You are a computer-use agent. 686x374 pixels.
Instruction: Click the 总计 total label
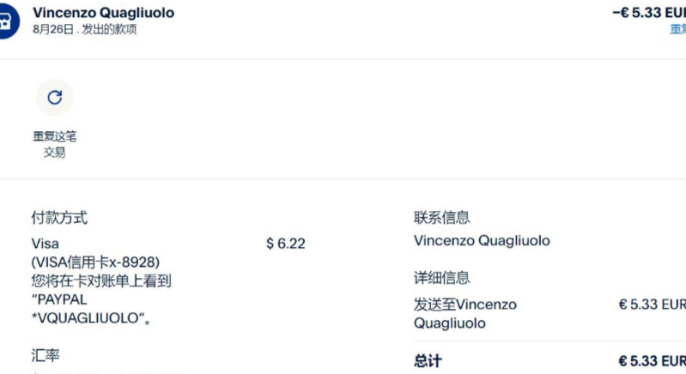click(x=428, y=361)
